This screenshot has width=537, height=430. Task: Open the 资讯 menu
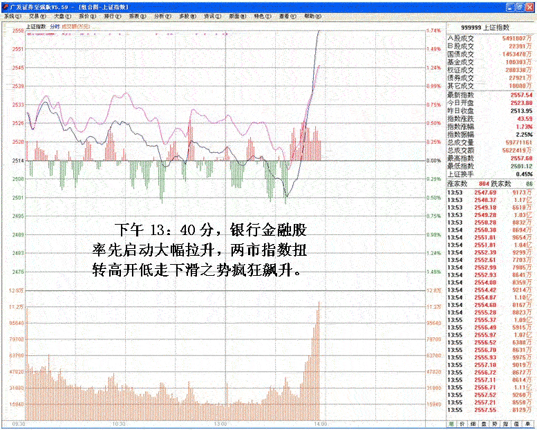pos(212,15)
